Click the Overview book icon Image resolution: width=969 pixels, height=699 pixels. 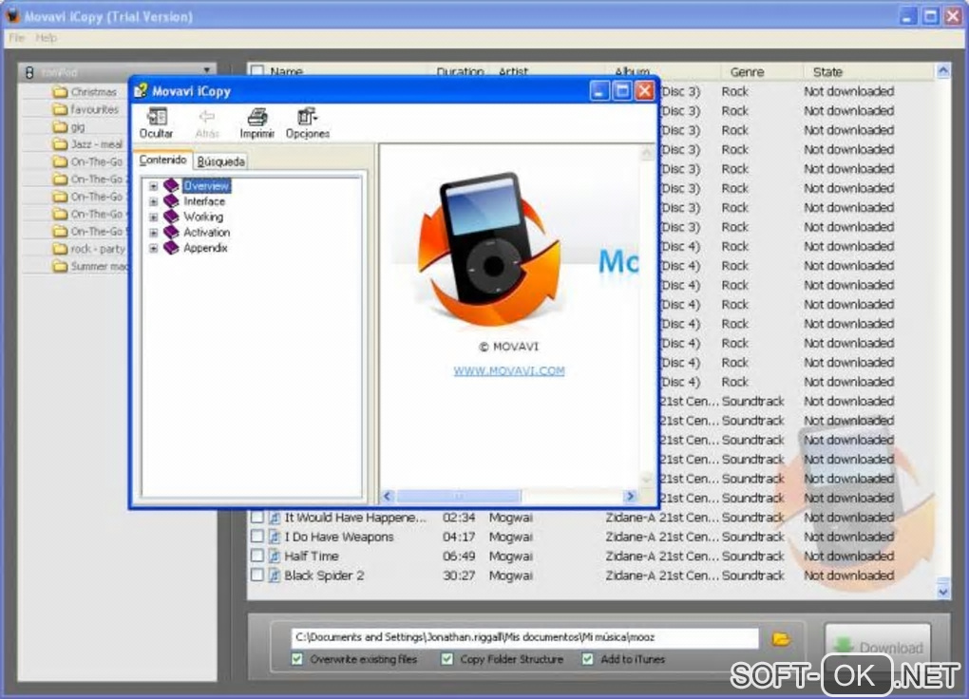171,185
